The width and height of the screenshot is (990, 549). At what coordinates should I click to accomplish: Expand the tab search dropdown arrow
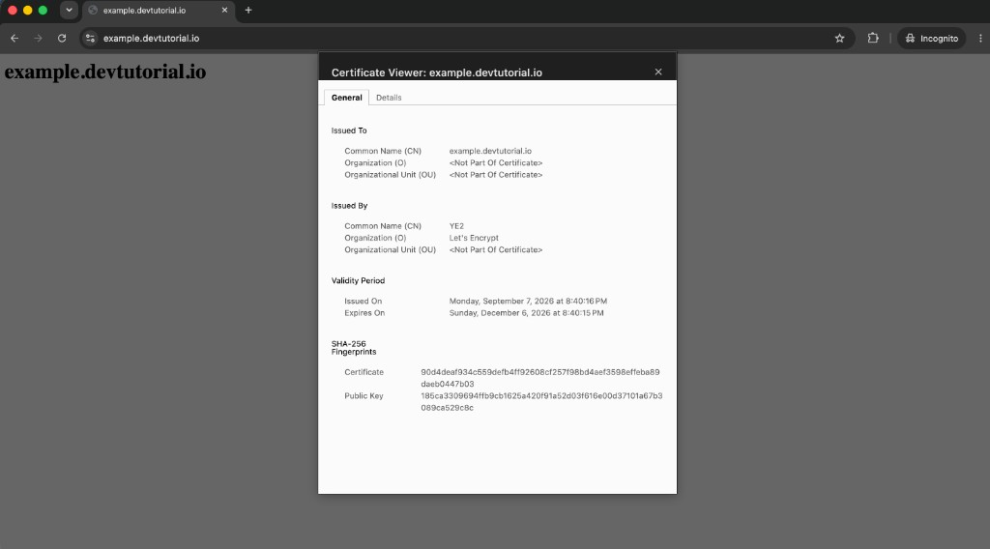(x=69, y=10)
